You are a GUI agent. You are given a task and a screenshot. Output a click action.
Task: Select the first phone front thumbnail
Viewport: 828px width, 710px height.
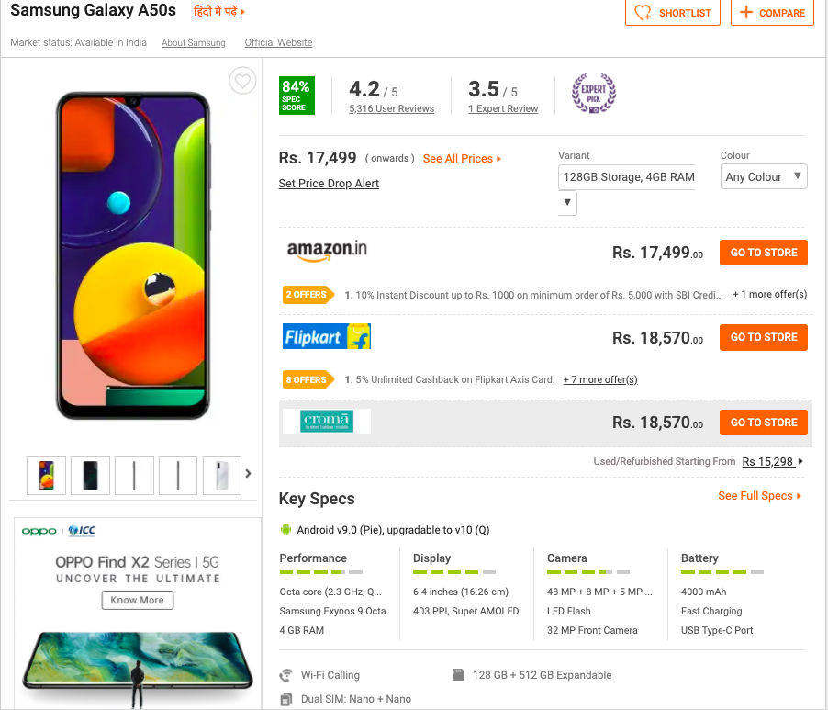coord(46,476)
